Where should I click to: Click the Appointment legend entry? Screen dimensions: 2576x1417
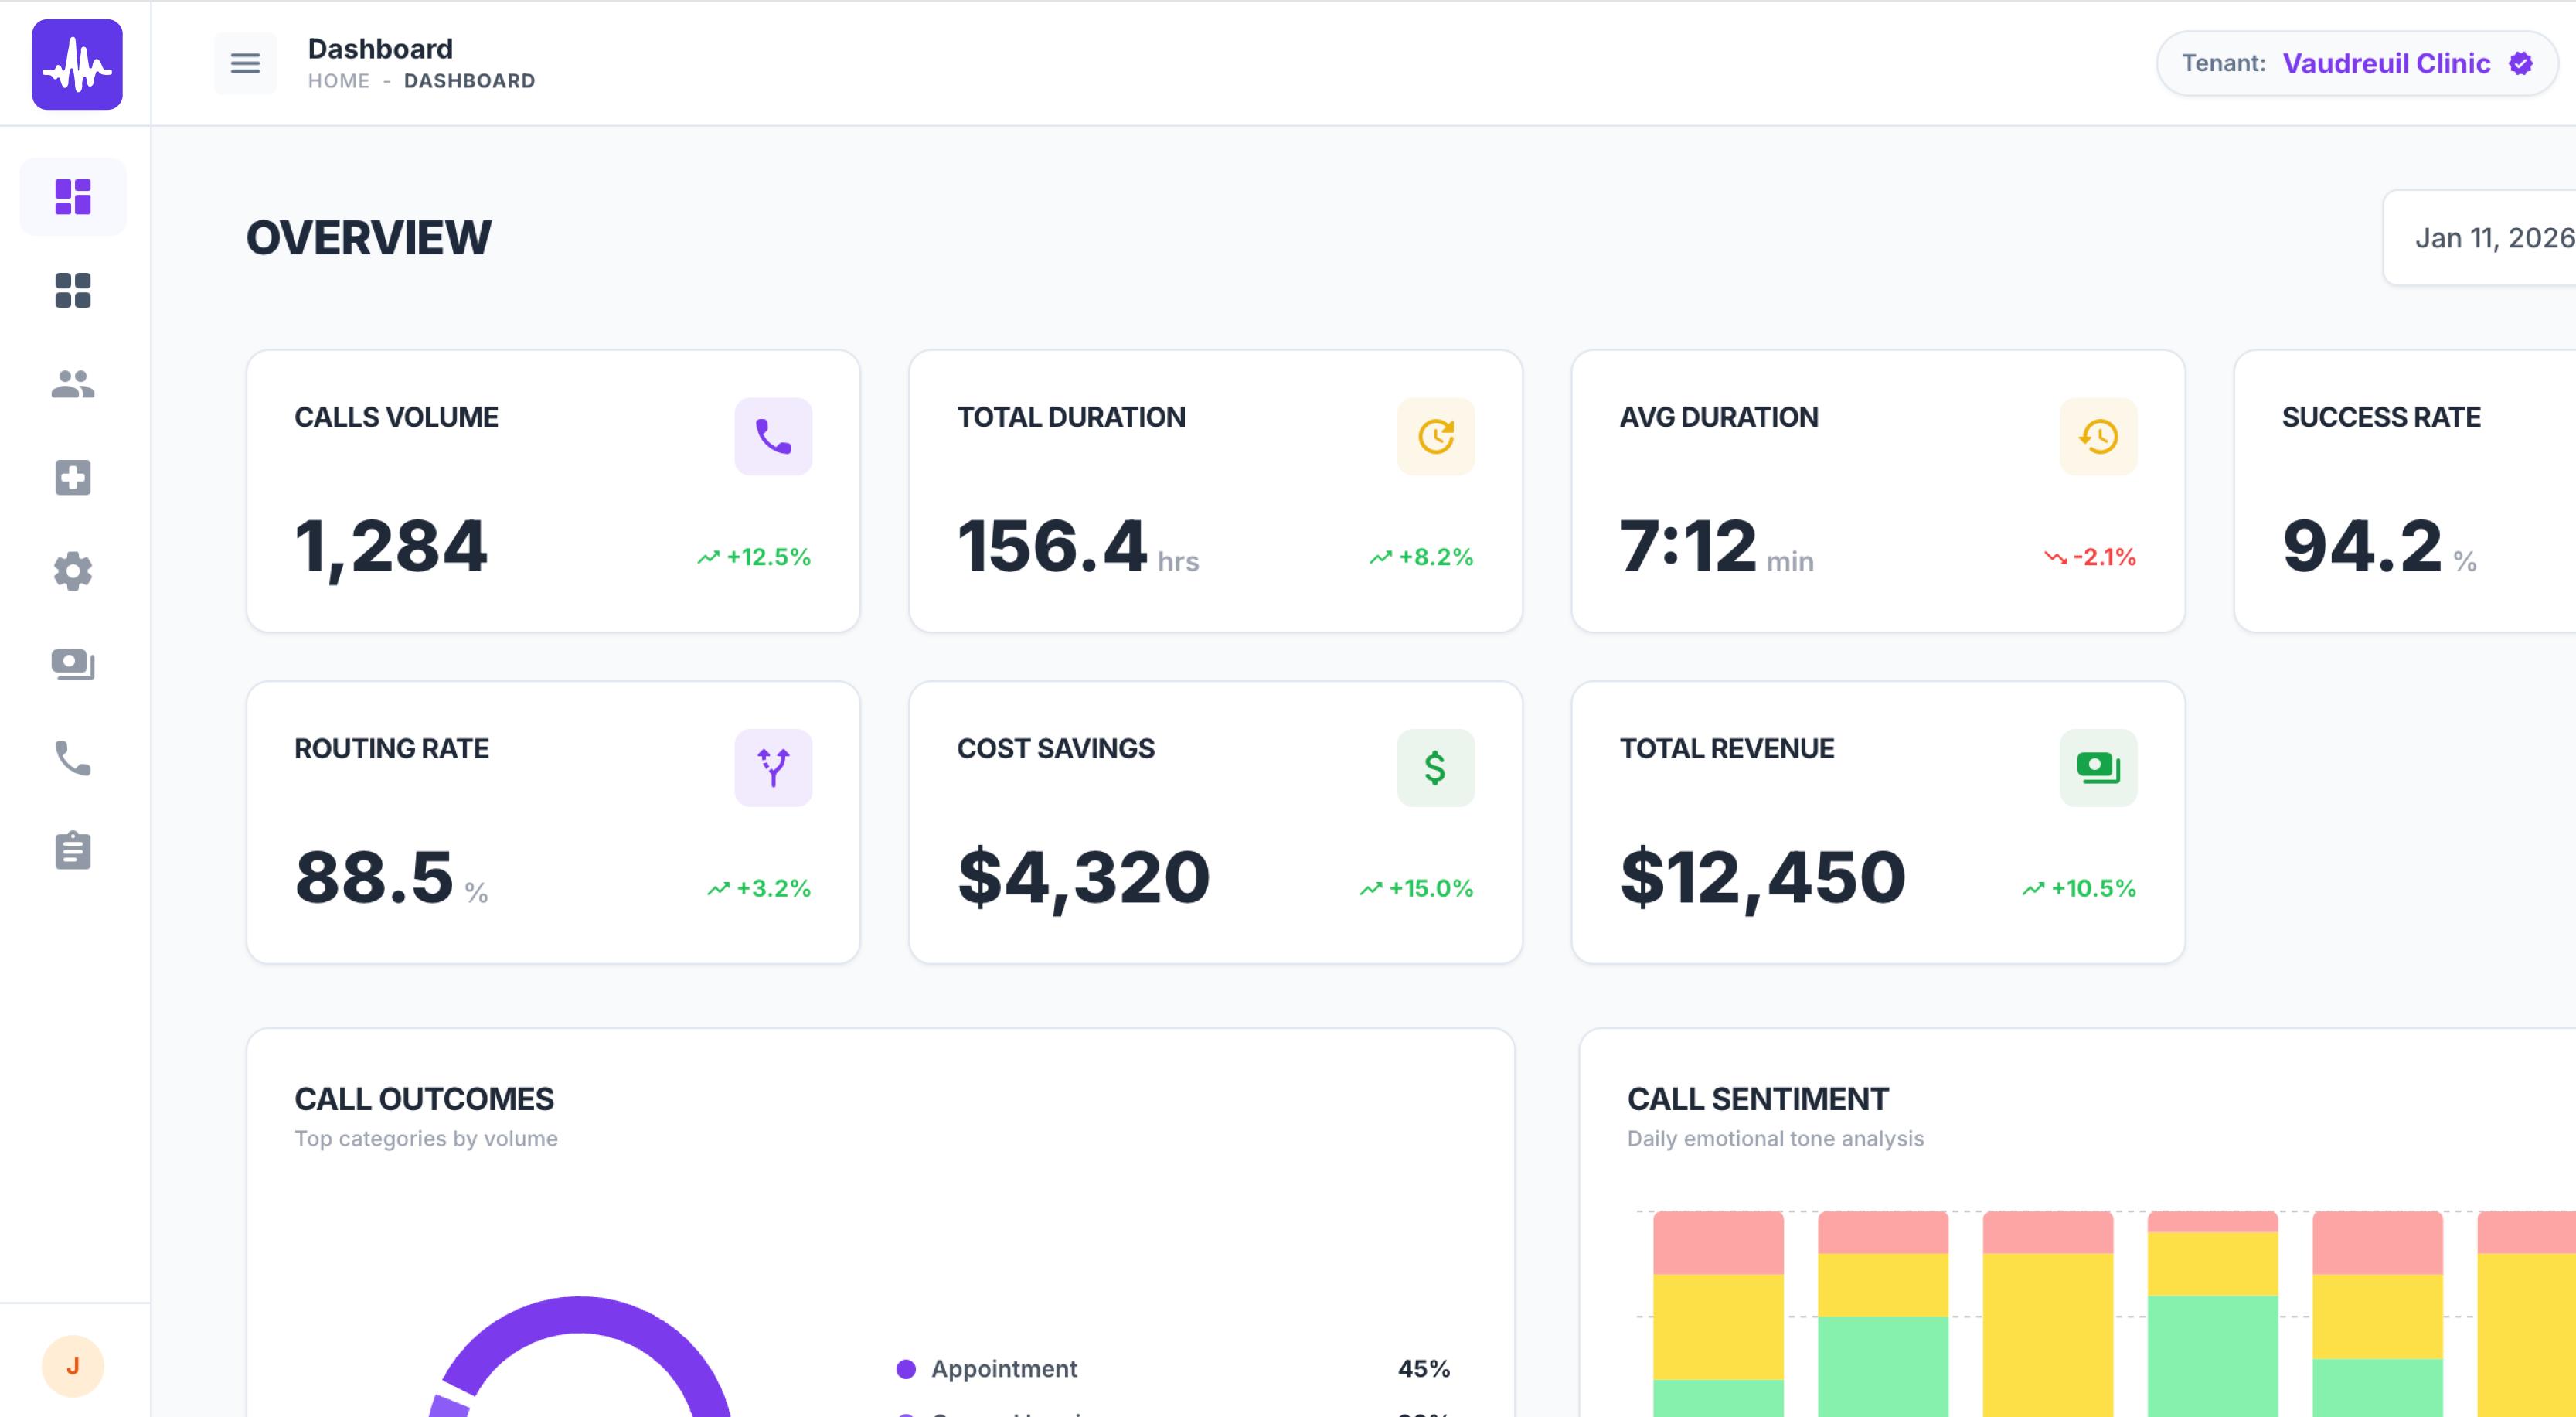1003,1368
